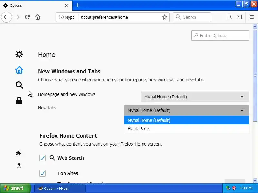The width and height of the screenshot is (258, 193).
Task: Click the Find in Options field
Action: click(x=220, y=36)
